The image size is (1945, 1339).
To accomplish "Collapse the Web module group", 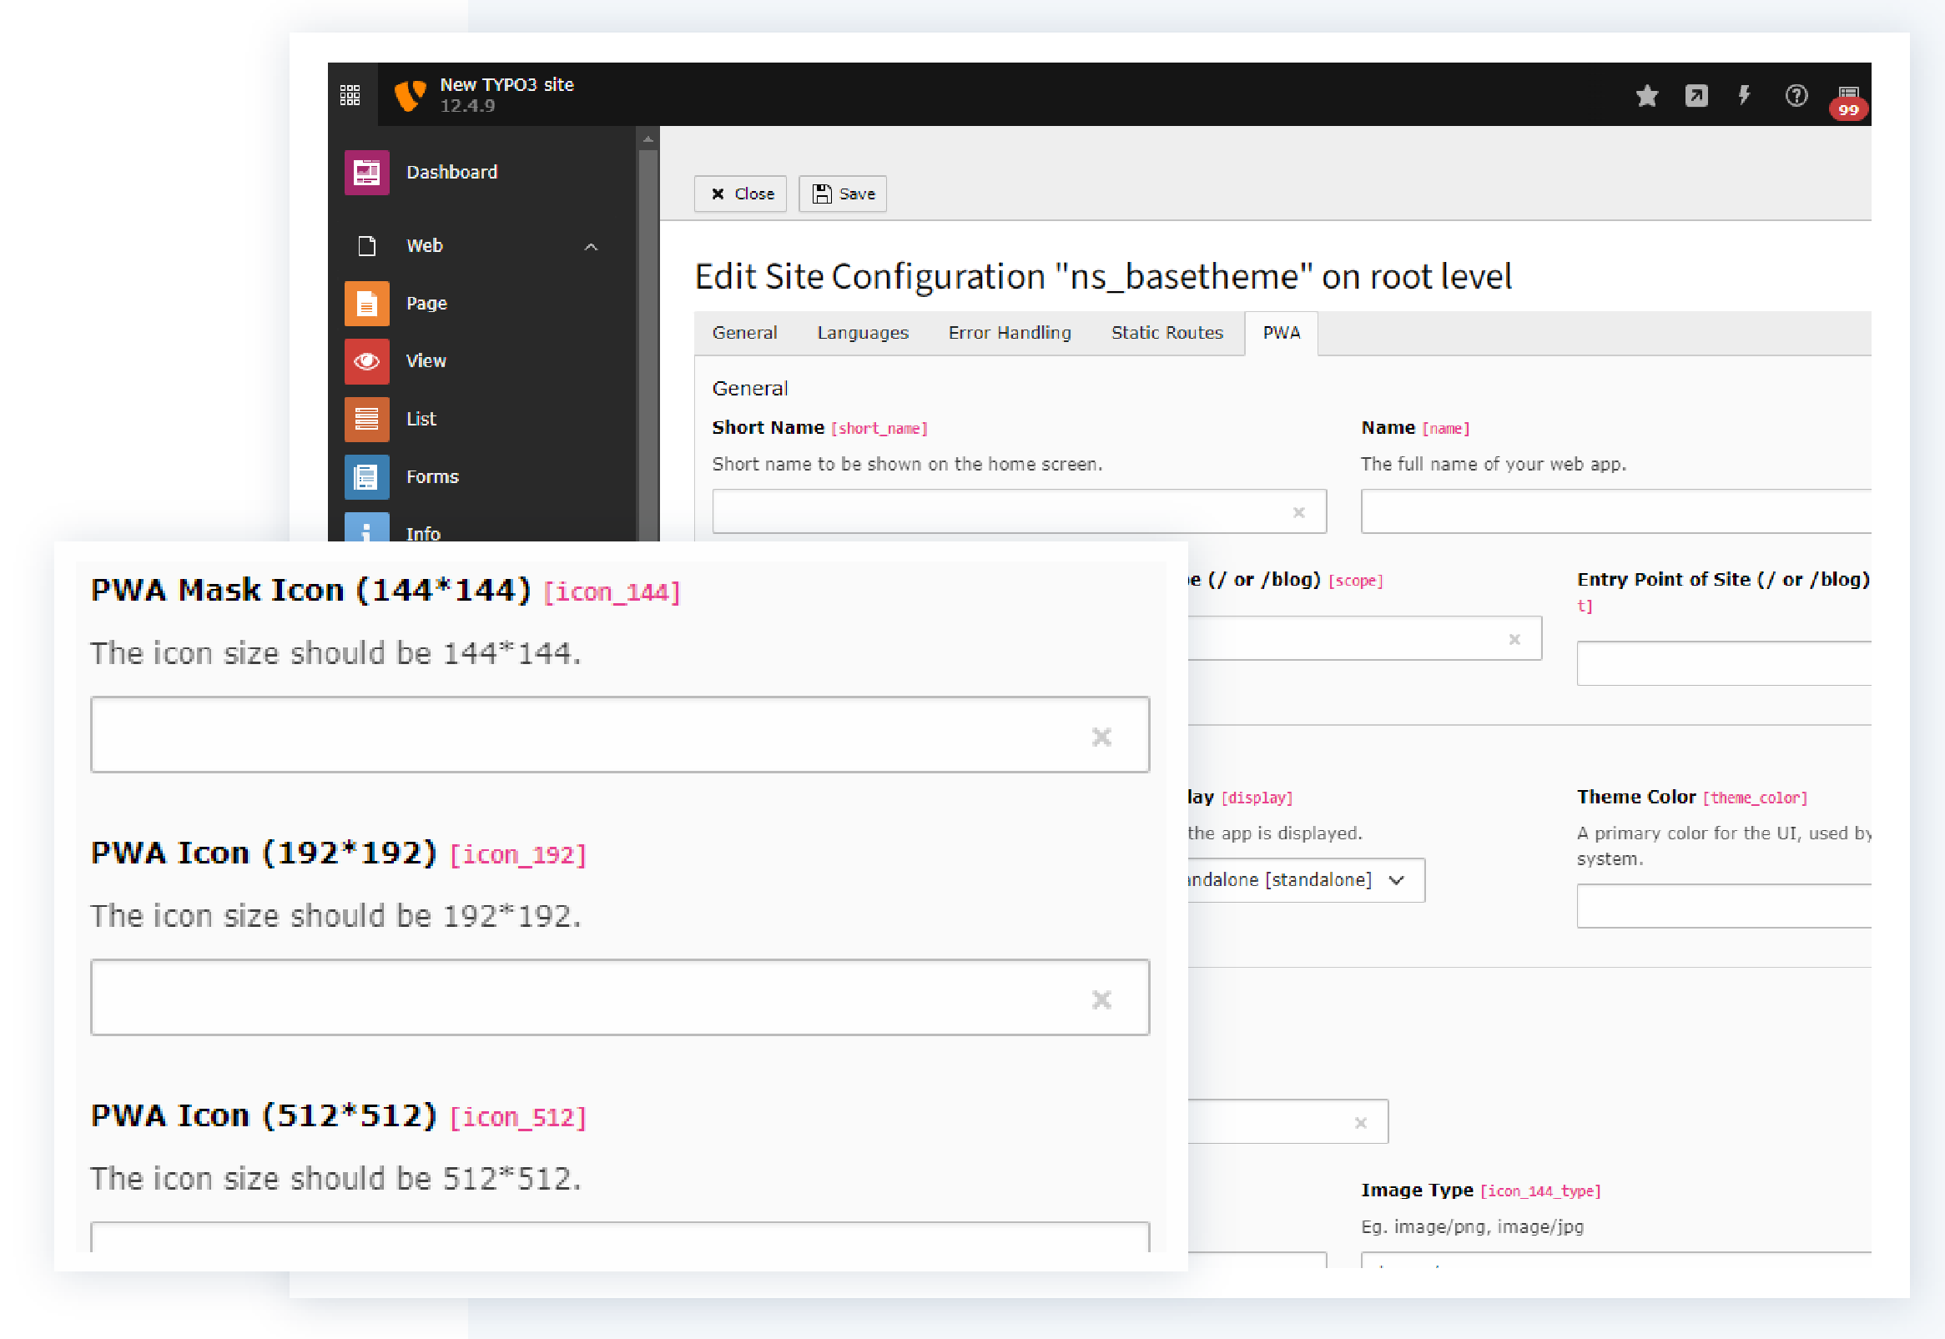I will tap(592, 246).
